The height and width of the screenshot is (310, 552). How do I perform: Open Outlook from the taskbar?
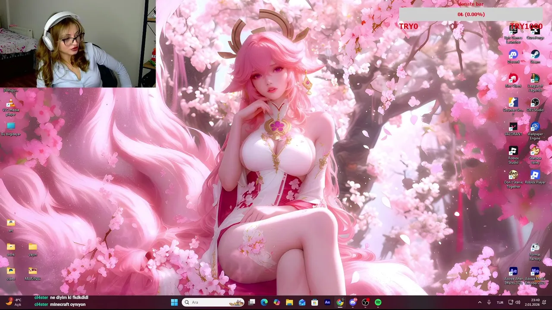coord(302,302)
